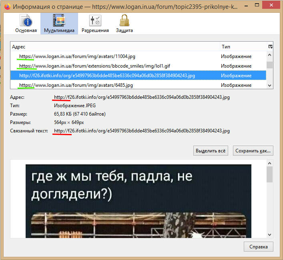Click the Размер value 65,83 КБ
This screenshot has width=283, height=260.
[80, 114]
